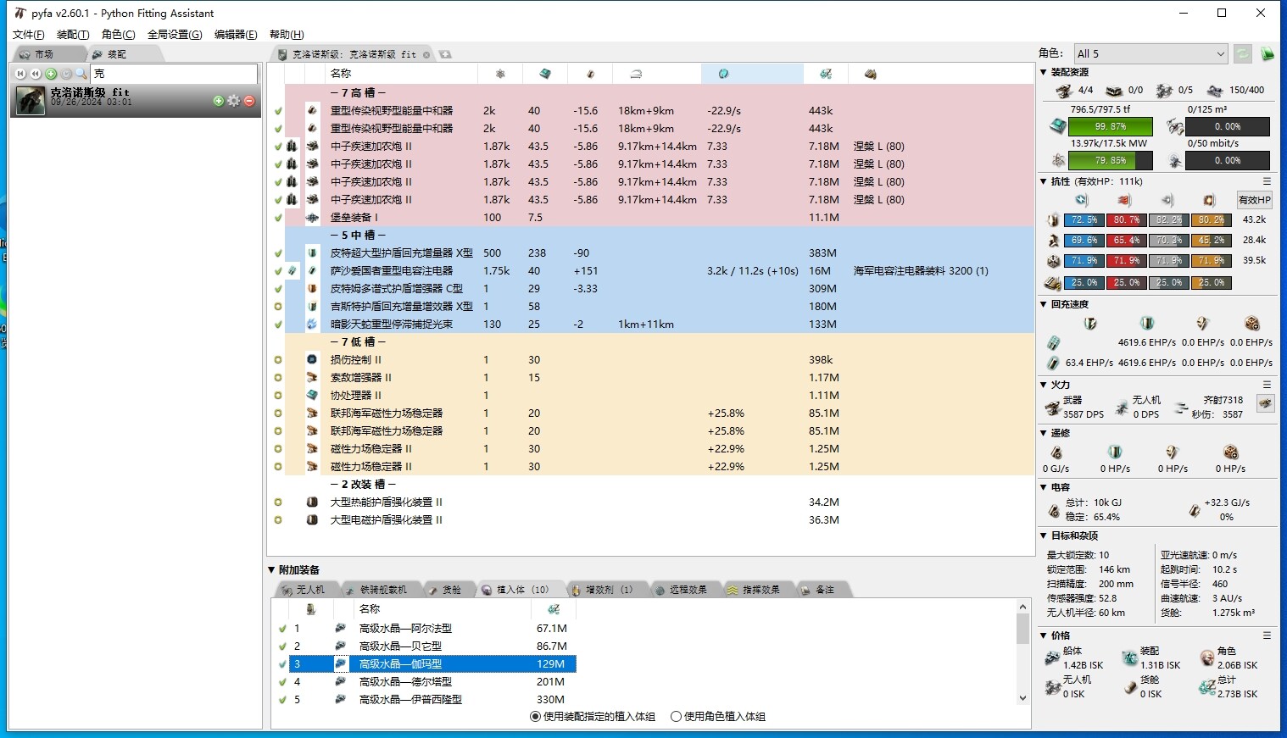Click the 有效HP button
The height and width of the screenshot is (738, 1287).
click(1254, 201)
